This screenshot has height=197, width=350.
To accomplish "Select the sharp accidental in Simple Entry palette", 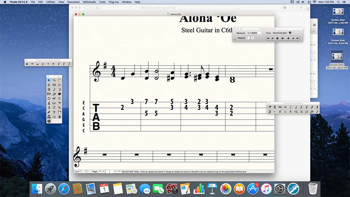I will [280, 112].
